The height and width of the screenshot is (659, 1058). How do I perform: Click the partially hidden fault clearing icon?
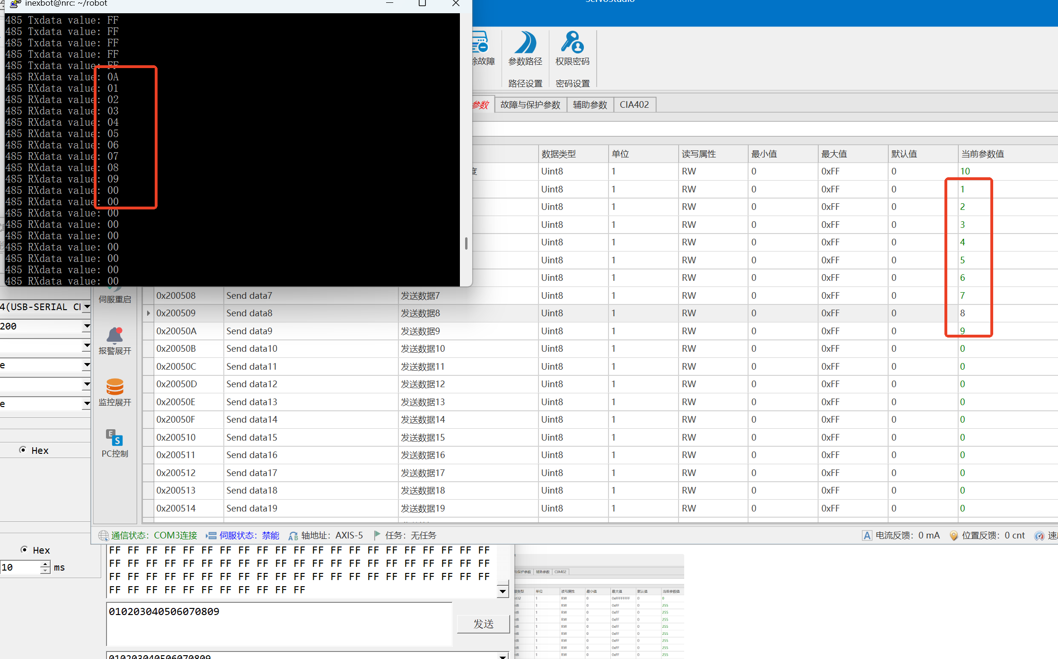[480, 43]
